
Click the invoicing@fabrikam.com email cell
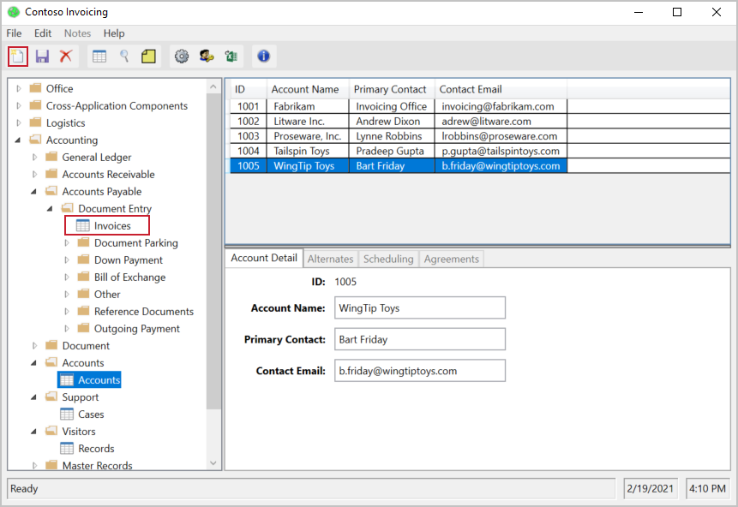tap(501, 106)
